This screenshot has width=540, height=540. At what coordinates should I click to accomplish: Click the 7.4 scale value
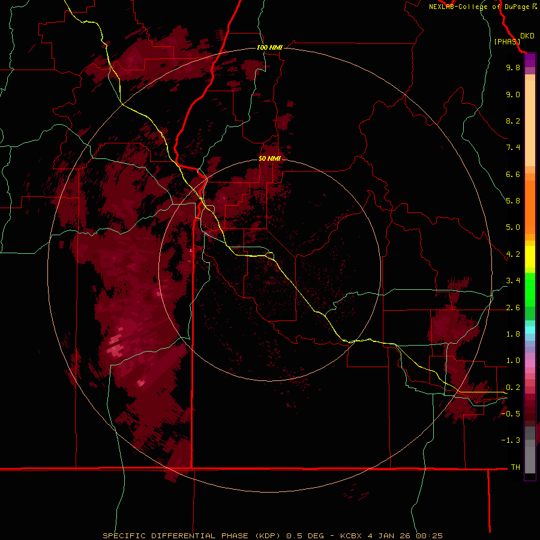point(513,148)
